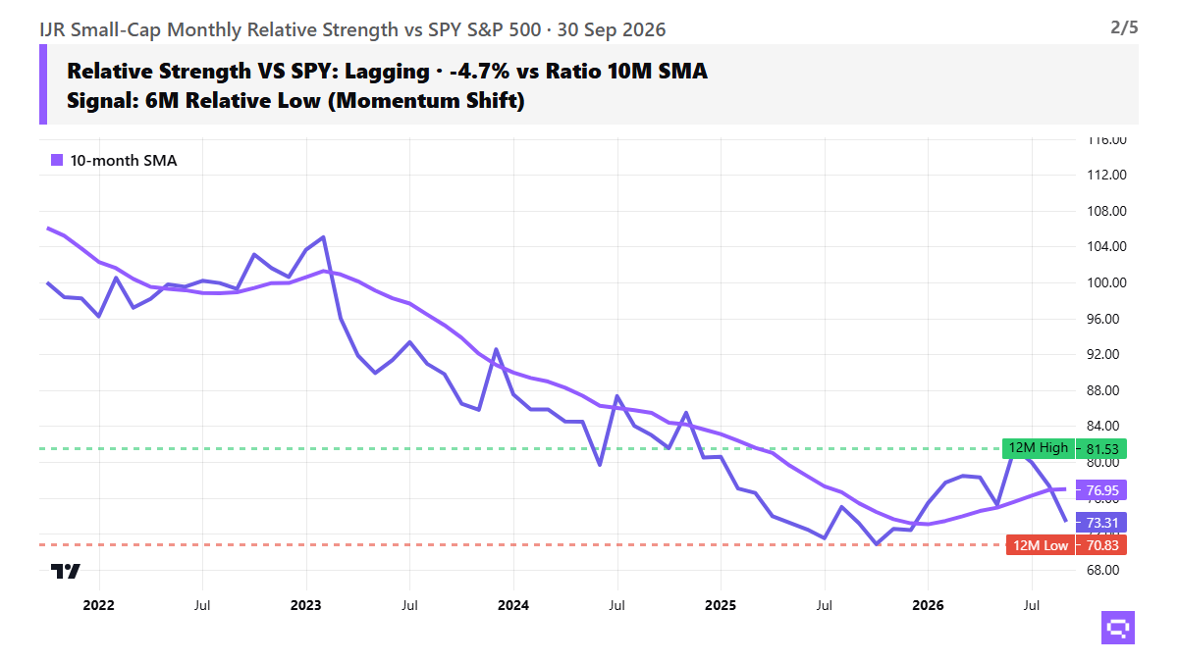Click the 84.00 price axis label
Screen dimensions: 1178x662
click(1104, 426)
